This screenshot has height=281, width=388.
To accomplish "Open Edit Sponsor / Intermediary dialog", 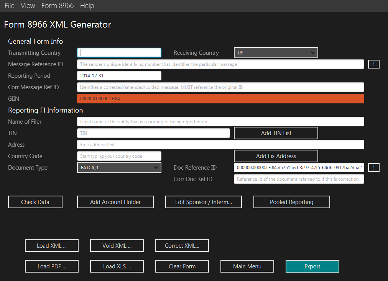I will coord(204,202).
